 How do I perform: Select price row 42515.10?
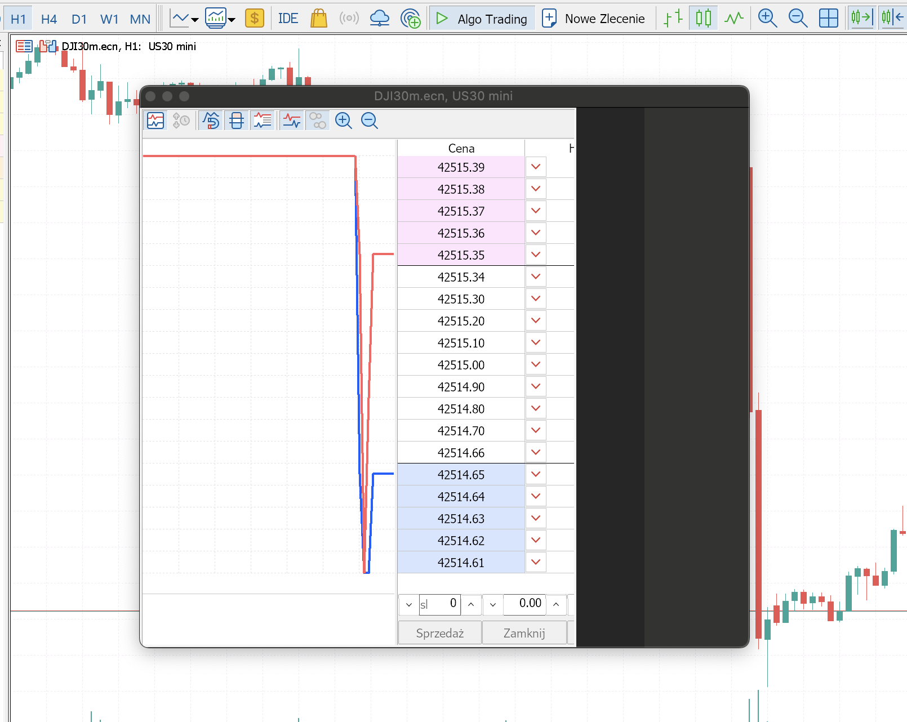[x=461, y=343]
